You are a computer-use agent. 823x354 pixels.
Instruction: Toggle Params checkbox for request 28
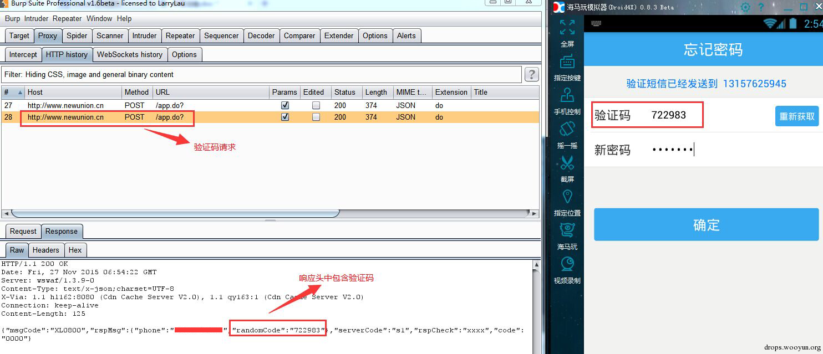pyautogui.click(x=285, y=117)
